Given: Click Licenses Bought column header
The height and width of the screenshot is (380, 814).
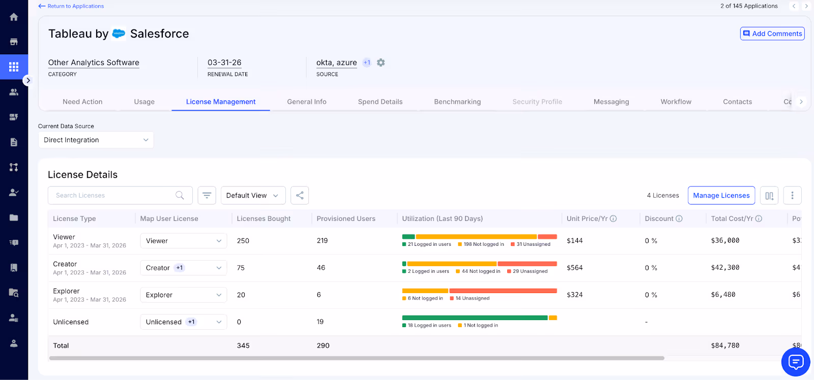Looking at the screenshot, I should click(x=264, y=218).
